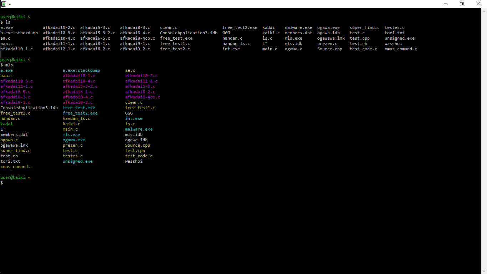Click white testes.c in ls output
Screen dimensions: 487x274
coord(394,27)
